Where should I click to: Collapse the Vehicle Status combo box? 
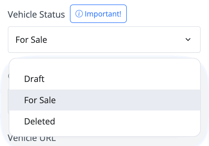pos(104,40)
